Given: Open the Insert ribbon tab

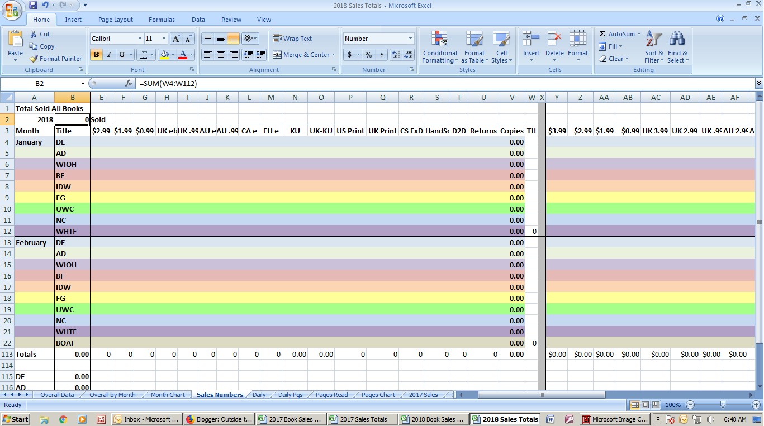Looking at the screenshot, I should [x=73, y=20].
